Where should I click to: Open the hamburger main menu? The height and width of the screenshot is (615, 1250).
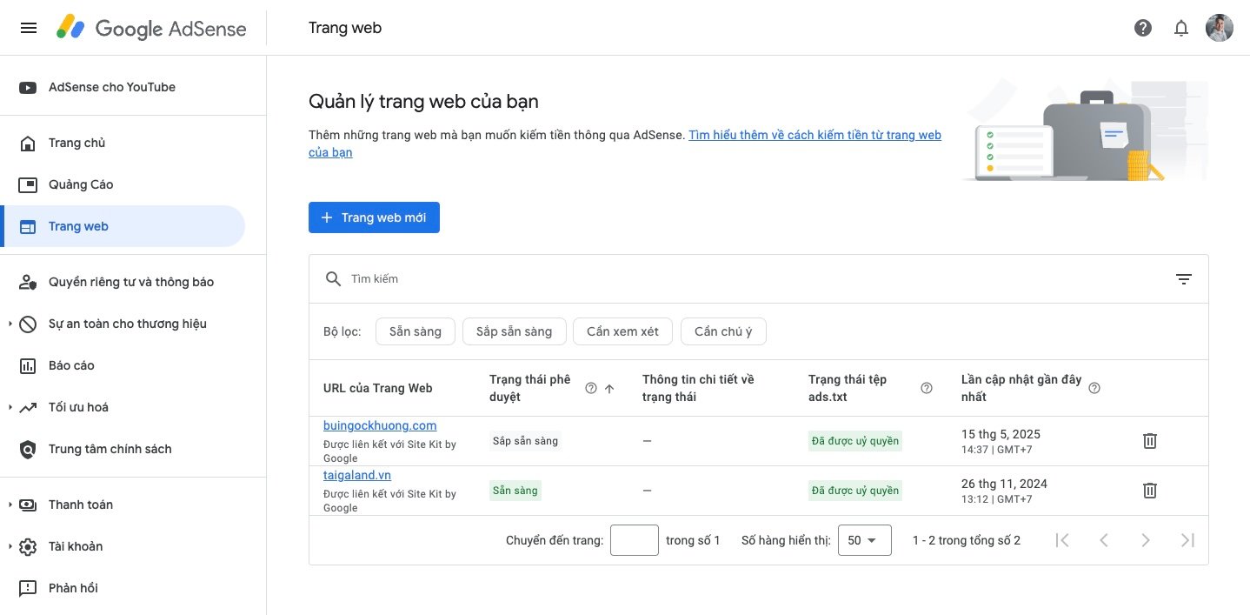[x=29, y=28]
